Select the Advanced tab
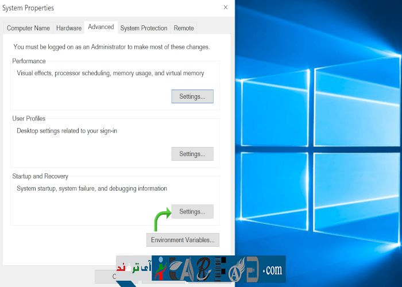This screenshot has width=402, height=287. click(x=100, y=27)
